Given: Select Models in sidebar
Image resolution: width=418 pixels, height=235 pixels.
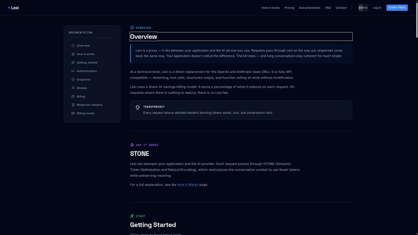Looking at the screenshot, I should pyautogui.click(x=92, y=88).
